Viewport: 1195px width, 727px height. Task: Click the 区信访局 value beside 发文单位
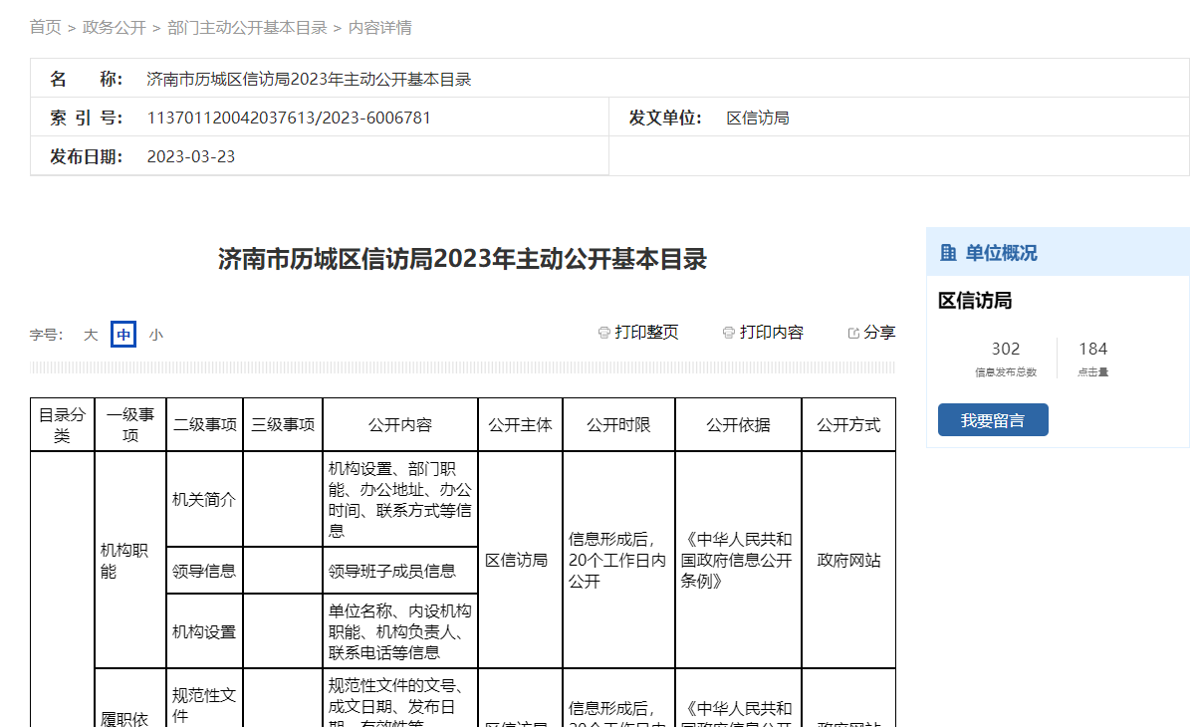[758, 118]
